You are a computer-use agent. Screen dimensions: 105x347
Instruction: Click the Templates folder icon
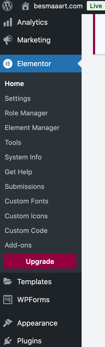click(8, 281)
